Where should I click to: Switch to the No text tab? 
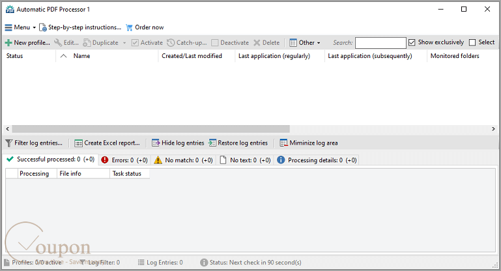(245, 160)
